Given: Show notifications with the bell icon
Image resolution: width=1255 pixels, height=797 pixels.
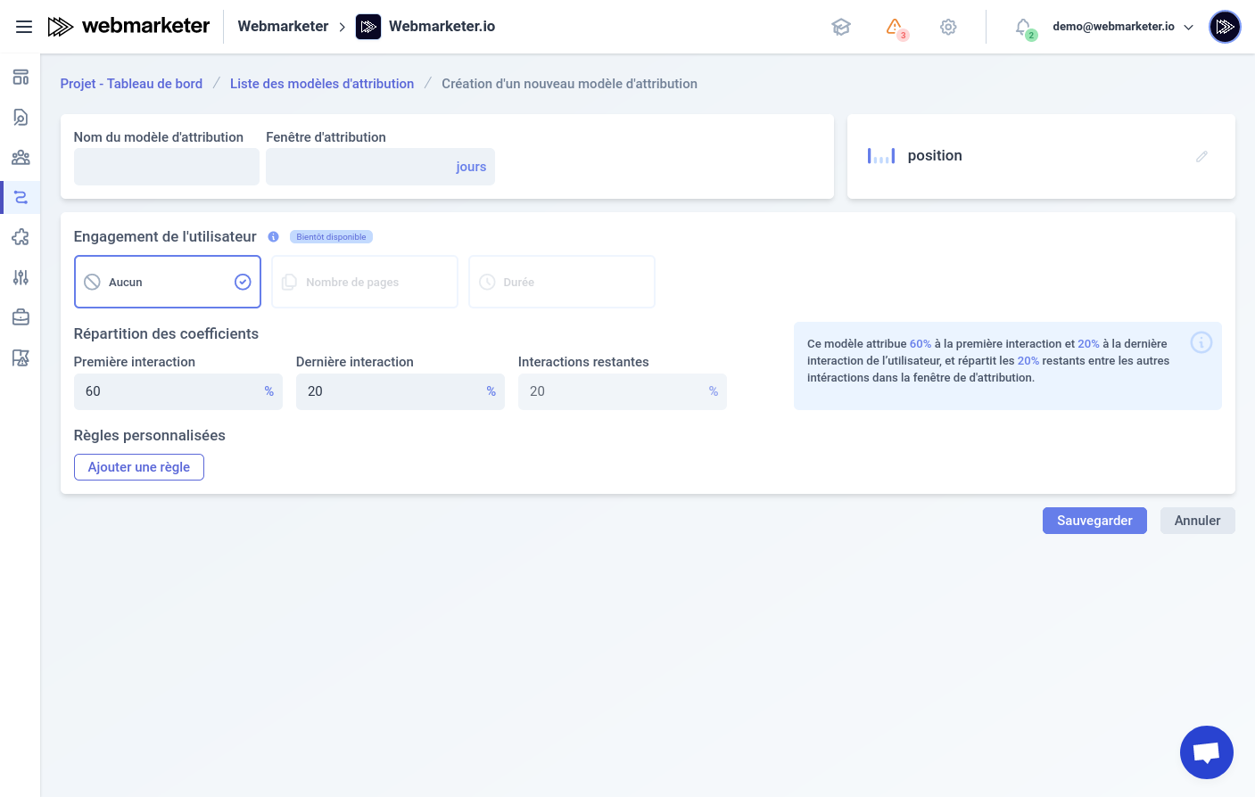Looking at the screenshot, I should tap(1024, 27).
